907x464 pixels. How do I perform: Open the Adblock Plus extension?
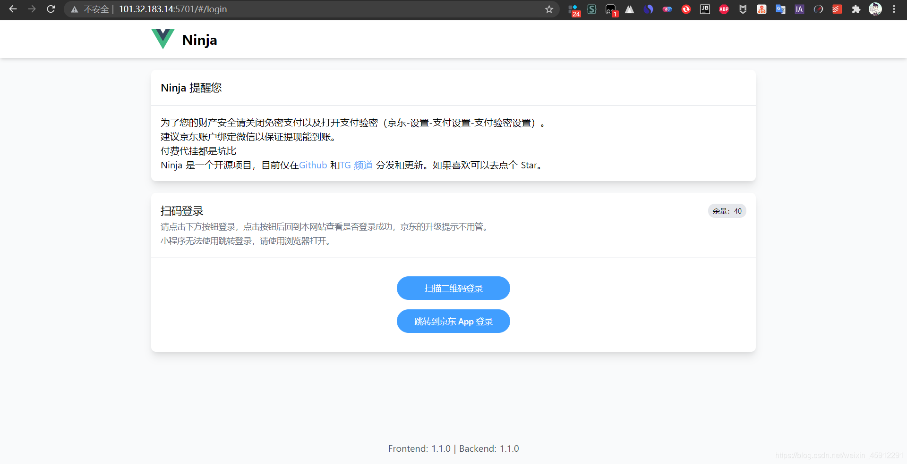724,9
